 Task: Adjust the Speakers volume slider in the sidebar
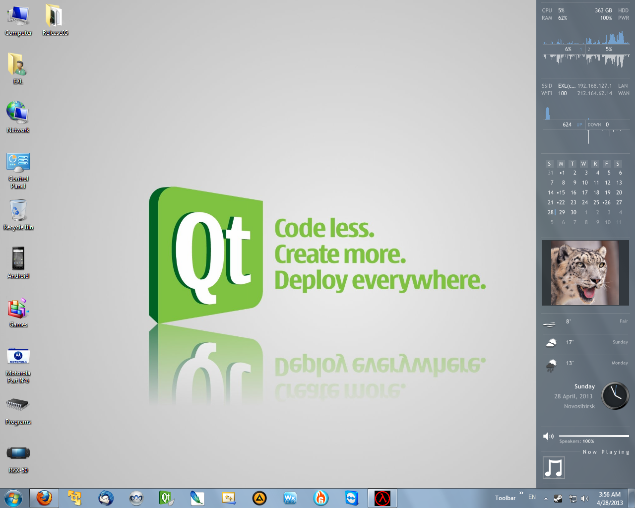[594, 436]
